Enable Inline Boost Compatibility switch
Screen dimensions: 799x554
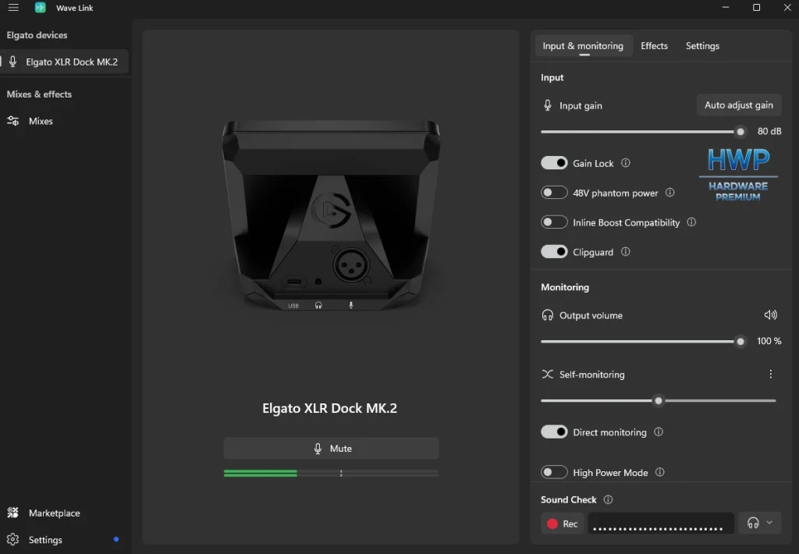pos(554,222)
